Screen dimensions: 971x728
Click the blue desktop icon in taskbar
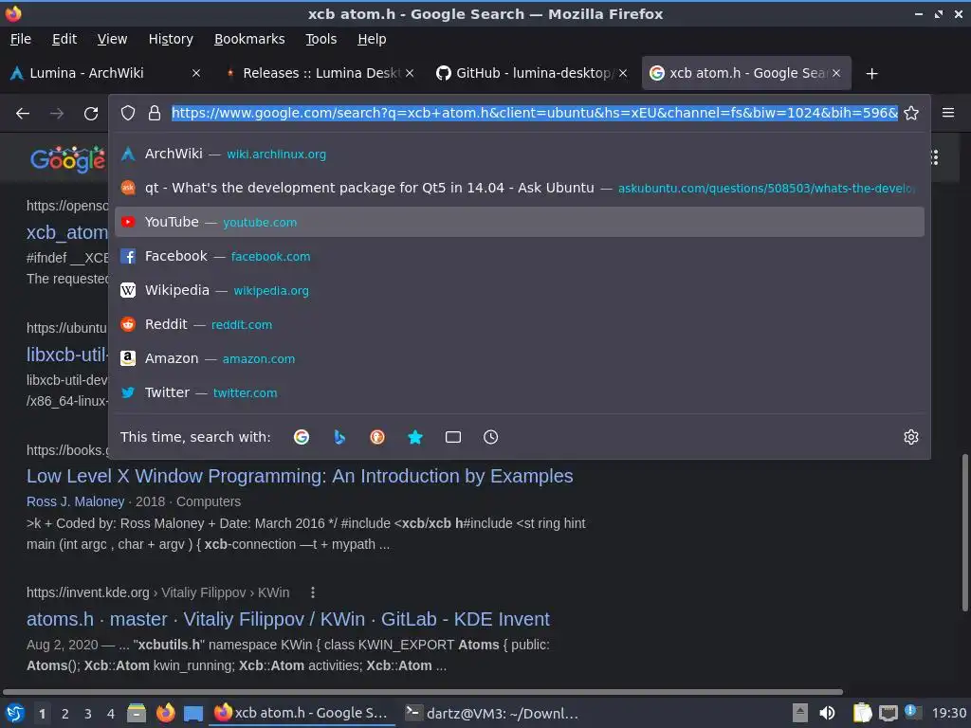coord(193,714)
